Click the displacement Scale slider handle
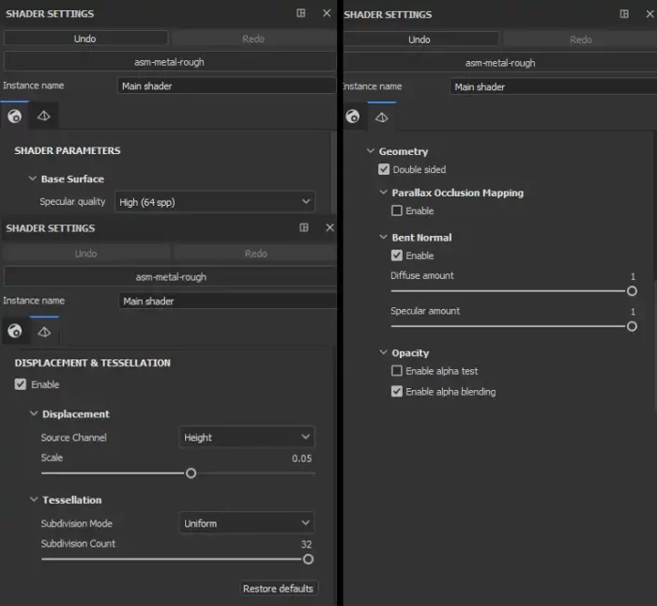Image resolution: width=657 pixels, height=606 pixels. 191,474
